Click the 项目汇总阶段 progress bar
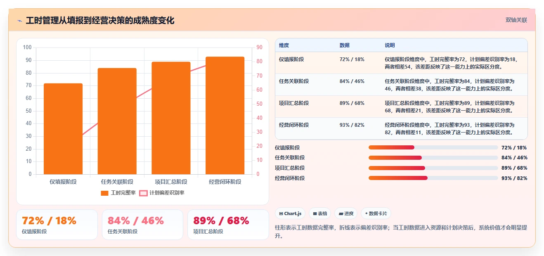 pyautogui.click(x=433, y=168)
